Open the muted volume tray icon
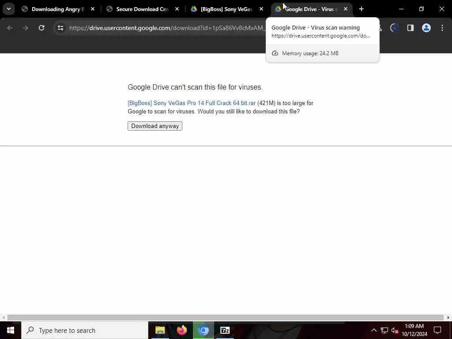Viewport: 452px width, 339px height. point(395,330)
